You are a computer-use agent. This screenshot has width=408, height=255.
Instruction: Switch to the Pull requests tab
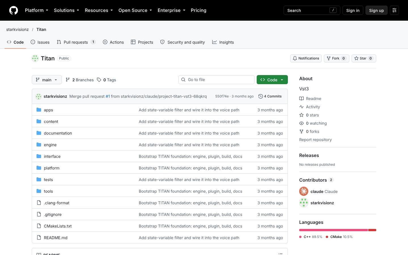tap(76, 42)
